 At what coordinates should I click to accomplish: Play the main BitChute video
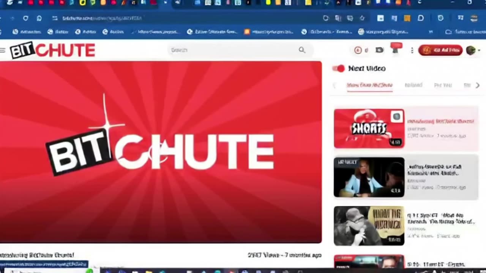pos(161,152)
